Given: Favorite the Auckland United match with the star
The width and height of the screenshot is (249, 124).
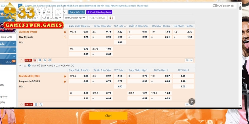Looking at the screenshot, I should (21, 60).
